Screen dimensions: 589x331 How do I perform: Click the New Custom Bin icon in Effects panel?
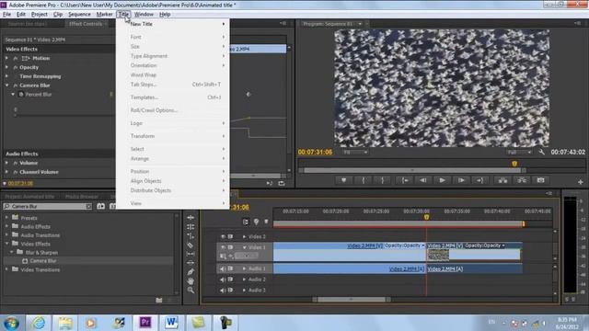point(159,301)
